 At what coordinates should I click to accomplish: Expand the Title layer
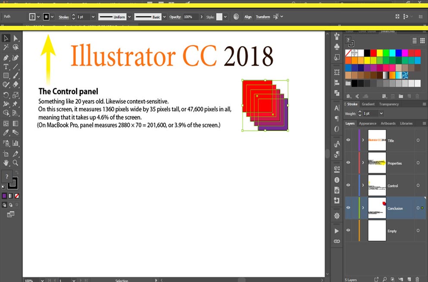click(363, 140)
